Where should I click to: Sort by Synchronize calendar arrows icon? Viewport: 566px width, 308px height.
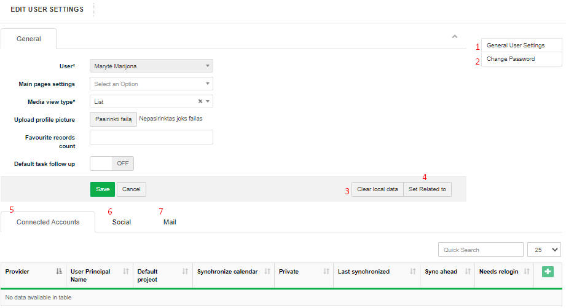click(x=267, y=272)
